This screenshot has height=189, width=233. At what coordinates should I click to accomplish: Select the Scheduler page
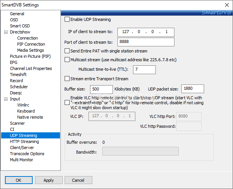[19, 87]
